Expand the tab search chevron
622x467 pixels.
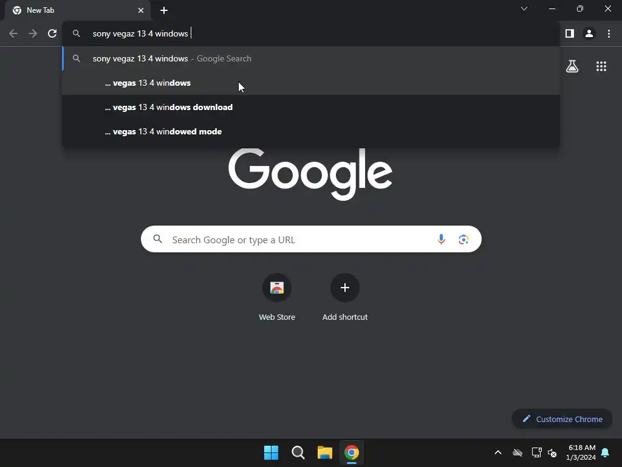point(524,9)
